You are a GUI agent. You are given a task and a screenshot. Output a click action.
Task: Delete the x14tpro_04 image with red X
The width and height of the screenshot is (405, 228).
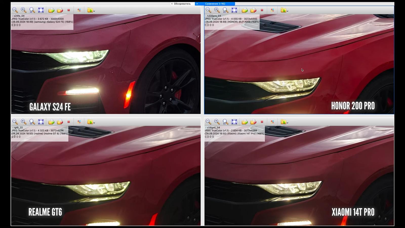pyautogui.click(x=262, y=122)
